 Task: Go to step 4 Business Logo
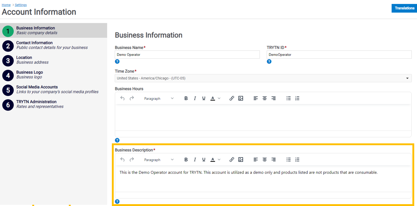(x=53, y=75)
